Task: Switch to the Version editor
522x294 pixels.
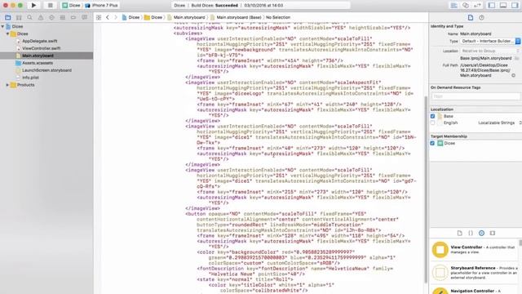Action: 477,6
